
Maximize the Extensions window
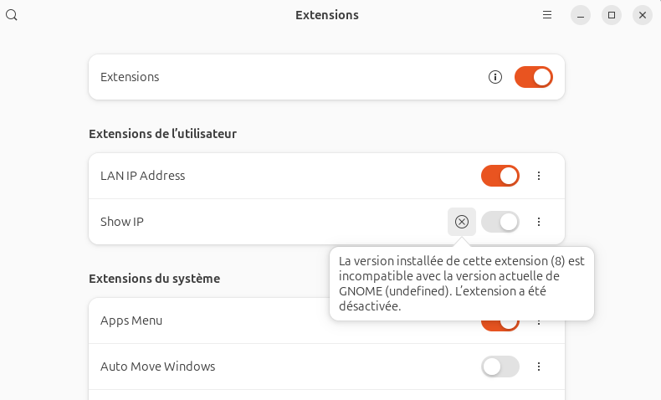click(612, 15)
